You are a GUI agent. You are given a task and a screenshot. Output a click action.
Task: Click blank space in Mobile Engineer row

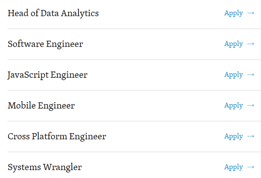point(150,105)
